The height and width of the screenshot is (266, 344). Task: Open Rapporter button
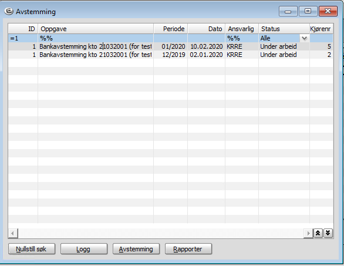[188, 249]
